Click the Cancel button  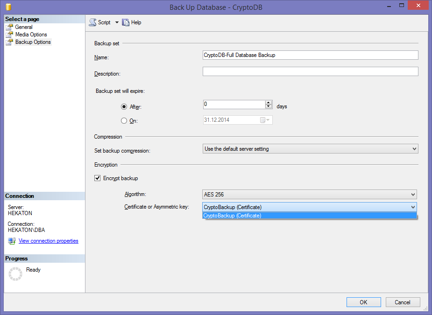[403, 302]
